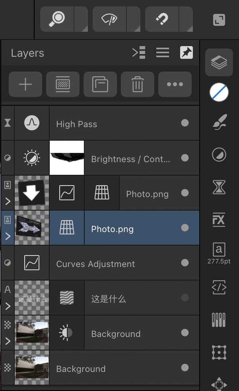Add a new layer with the plus button

(25, 84)
